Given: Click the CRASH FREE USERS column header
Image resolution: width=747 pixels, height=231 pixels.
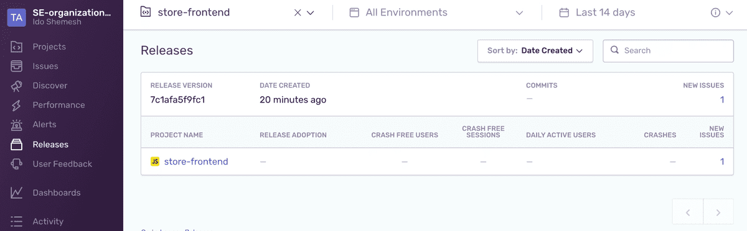Looking at the screenshot, I should [405, 135].
